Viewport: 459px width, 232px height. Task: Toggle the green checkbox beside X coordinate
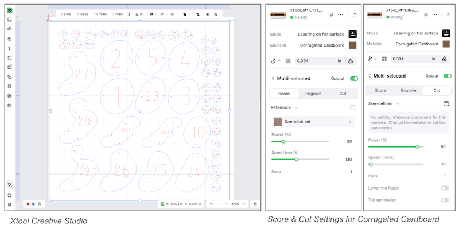coord(162,204)
